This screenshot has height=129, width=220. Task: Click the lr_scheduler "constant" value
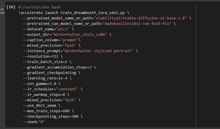click(x=67, y=89)
